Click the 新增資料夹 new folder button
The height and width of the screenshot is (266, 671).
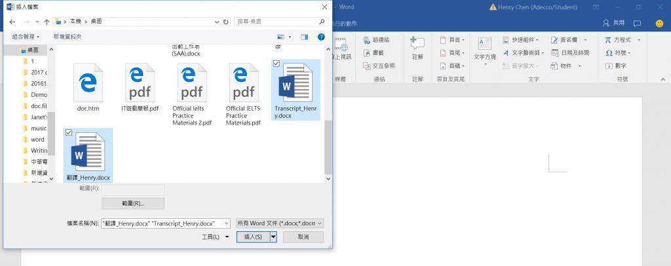pyautogui.click(x=67, y=37)
